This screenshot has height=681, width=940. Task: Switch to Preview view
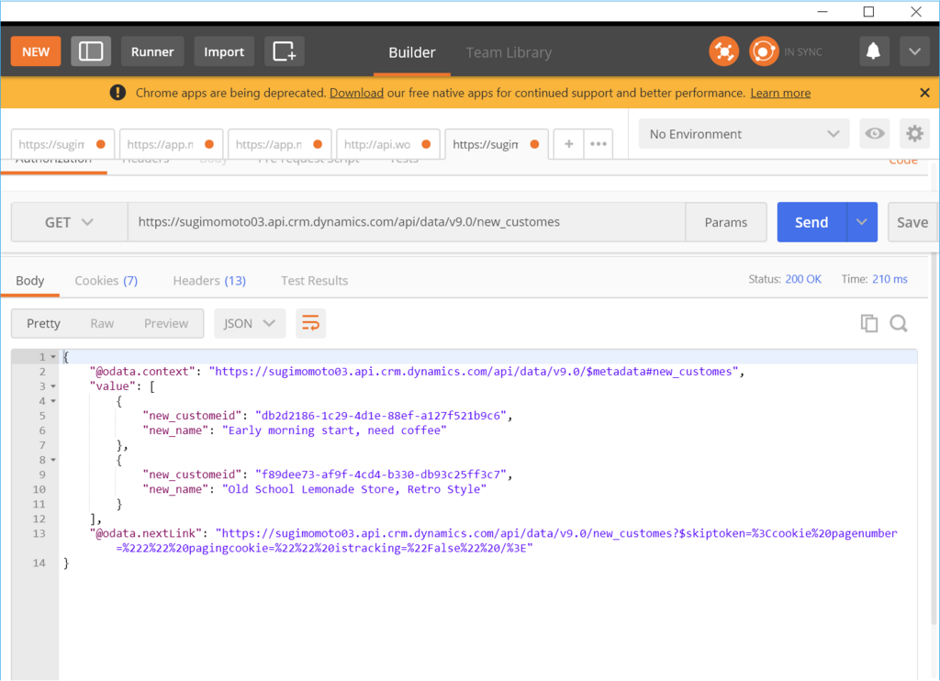[166, 324]
